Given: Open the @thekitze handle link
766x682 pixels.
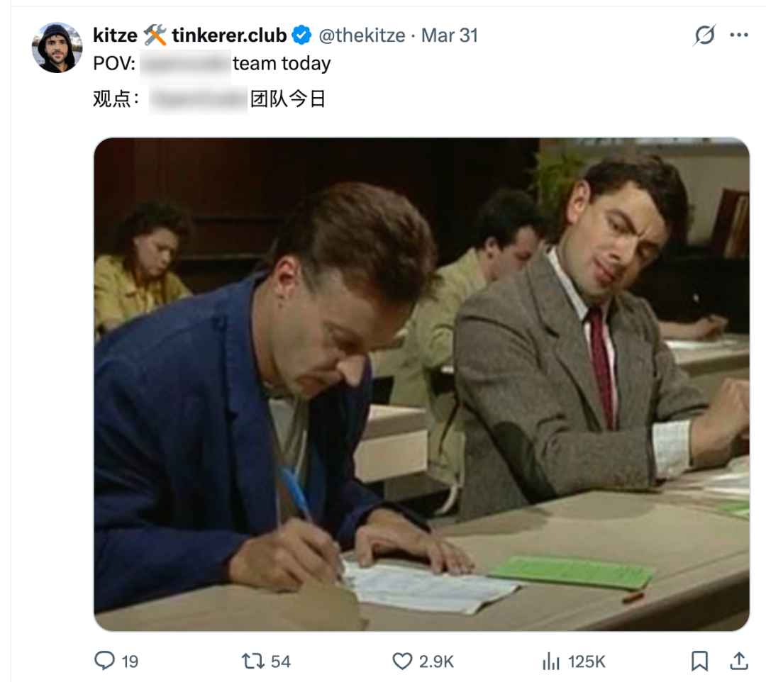Looking at the screenshot, I should 362,35.
